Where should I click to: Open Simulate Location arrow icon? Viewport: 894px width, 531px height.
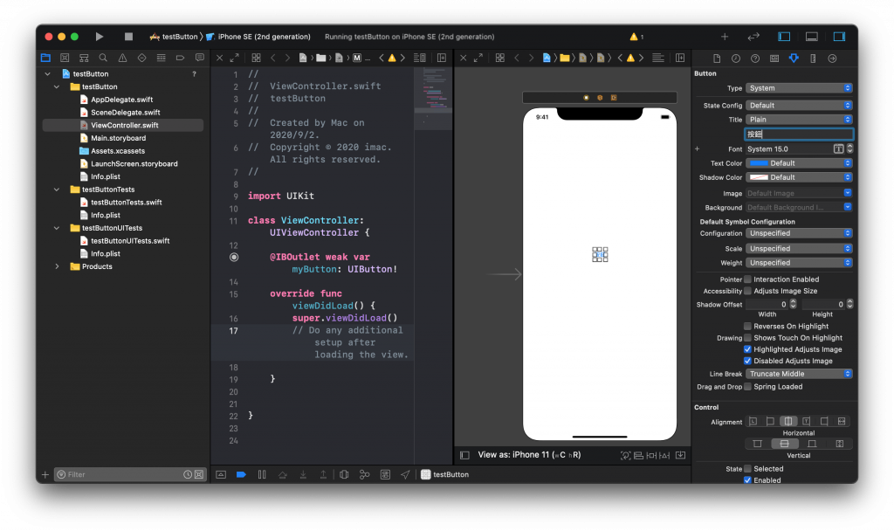(405, 474)
